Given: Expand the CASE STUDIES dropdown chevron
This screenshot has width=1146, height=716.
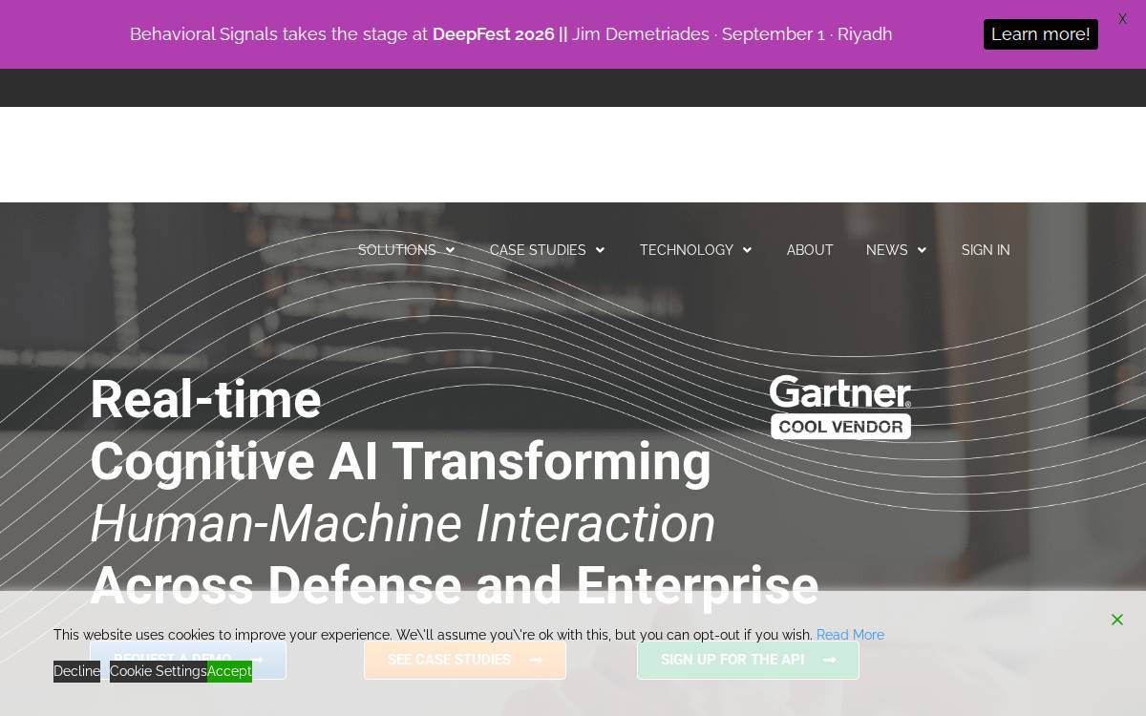Looking at the screenshot, I should [x=600, y=250].
